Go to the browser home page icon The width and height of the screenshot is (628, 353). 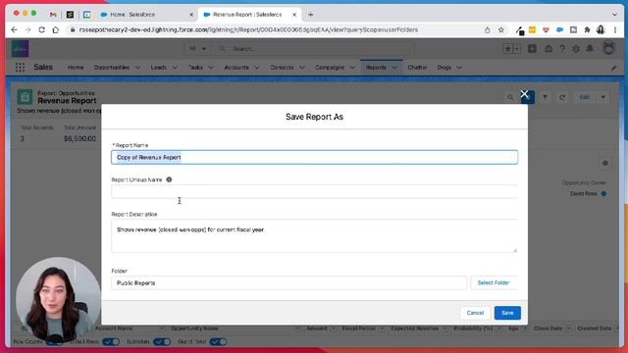[56, 30]
